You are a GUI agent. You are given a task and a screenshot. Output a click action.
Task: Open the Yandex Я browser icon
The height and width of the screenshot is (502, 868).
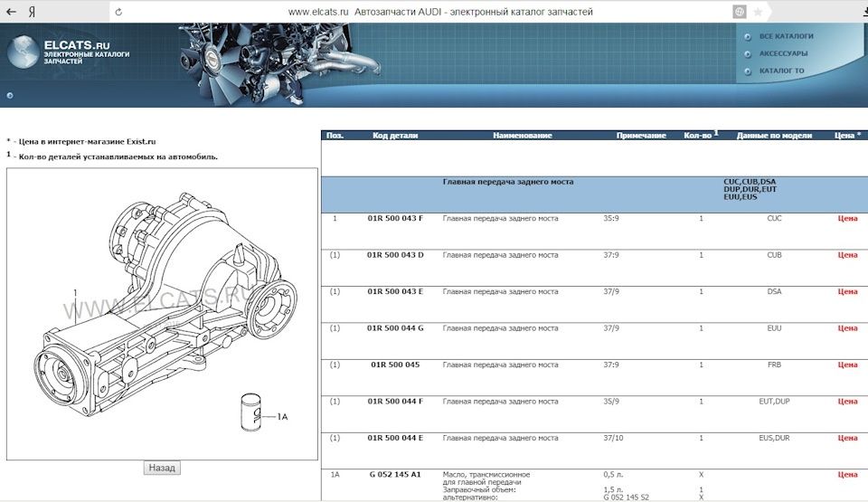[33, 12]
